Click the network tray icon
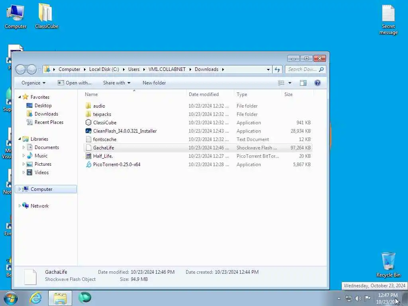The width and height of the screenshot is (408, 306). (x=349, y=298)
